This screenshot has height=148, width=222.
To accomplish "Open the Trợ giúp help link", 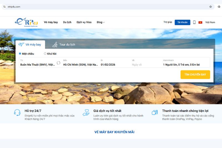I will pos(168,22).
